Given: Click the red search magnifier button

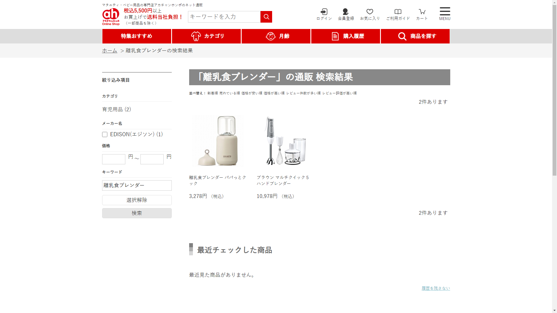Looking at the screenshot, I should 266,17.
